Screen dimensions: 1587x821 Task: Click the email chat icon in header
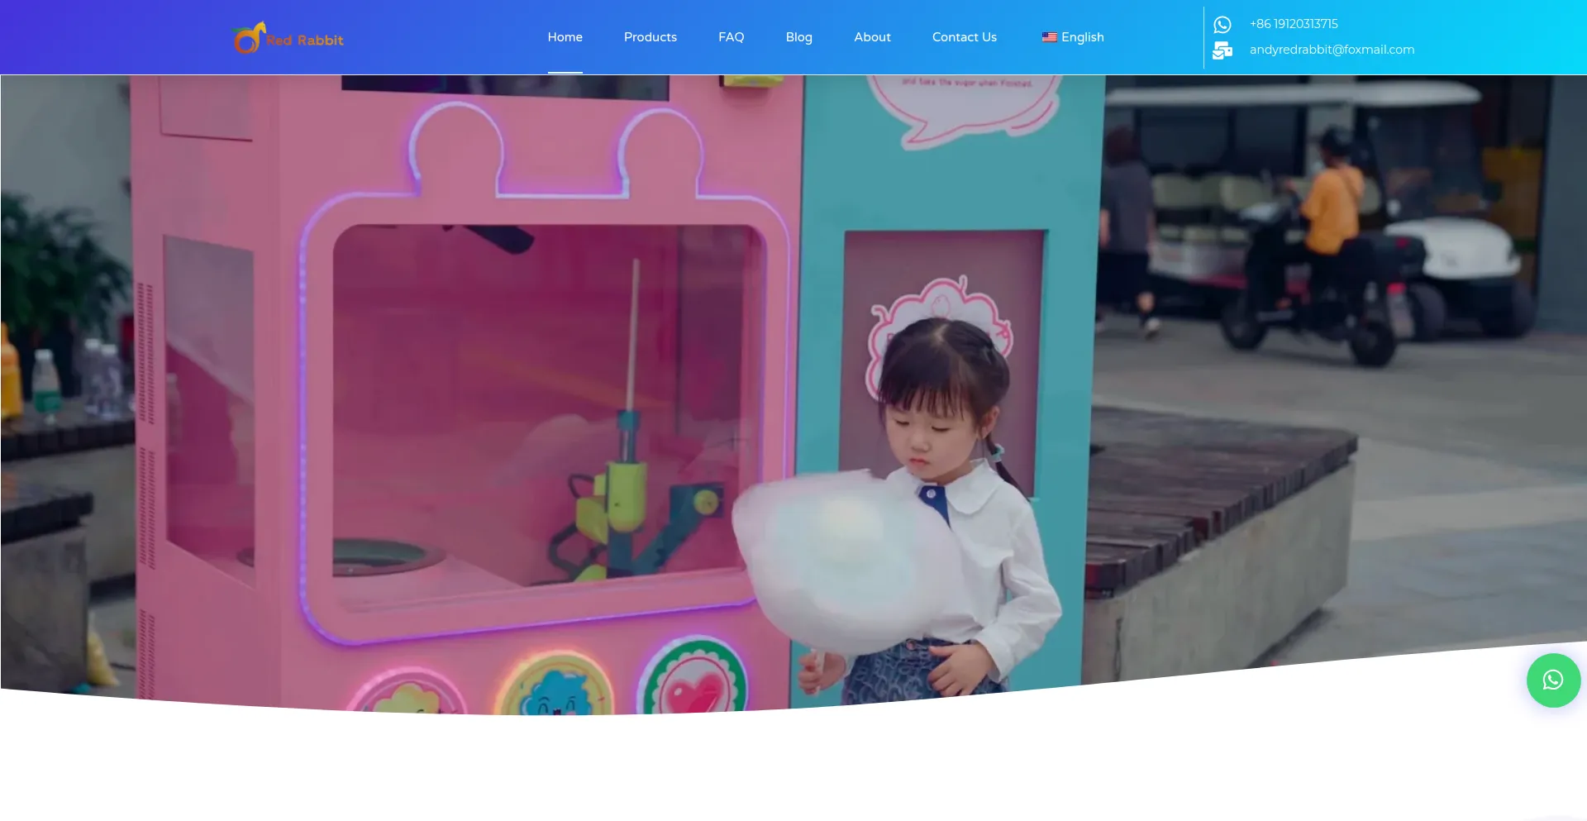(1222, 50)
